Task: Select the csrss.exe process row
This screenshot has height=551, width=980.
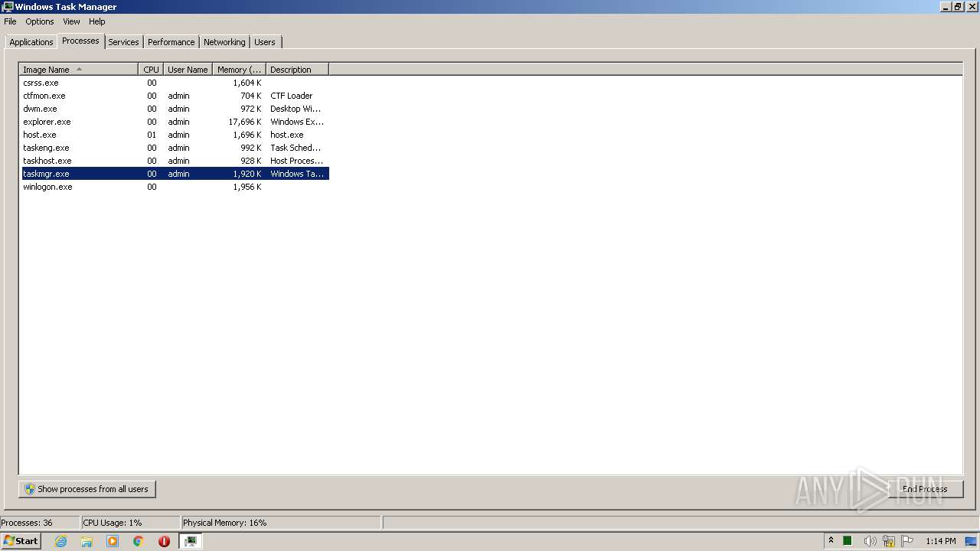Action: pos(175,83)
